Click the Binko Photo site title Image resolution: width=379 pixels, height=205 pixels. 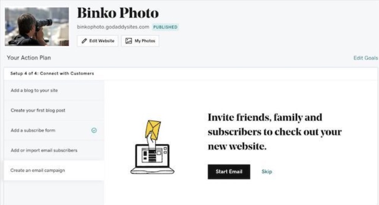[118, 13]
